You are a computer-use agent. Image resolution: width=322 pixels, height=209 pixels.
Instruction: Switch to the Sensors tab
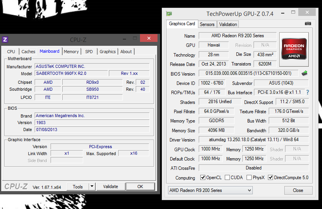point(207,24)
